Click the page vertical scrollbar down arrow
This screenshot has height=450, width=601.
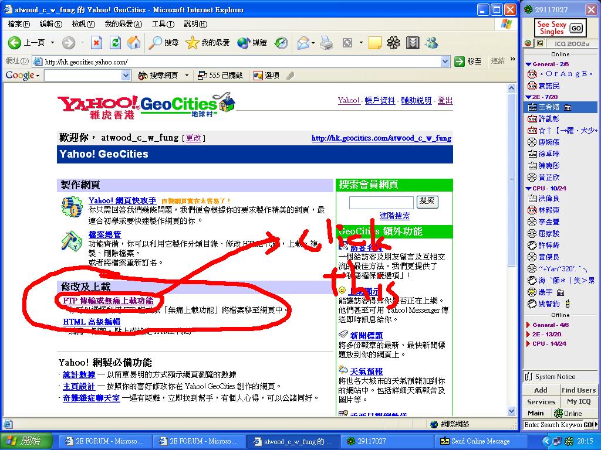pyautogui.click(x=511, y=411)
